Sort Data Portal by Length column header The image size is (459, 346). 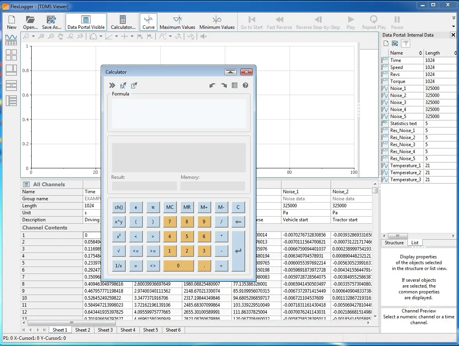click(440, 53)
